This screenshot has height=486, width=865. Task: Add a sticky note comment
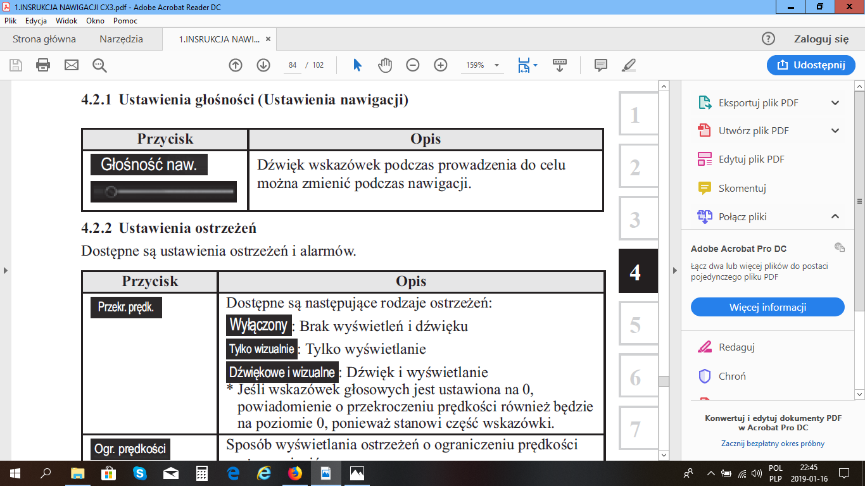(601, 65)
